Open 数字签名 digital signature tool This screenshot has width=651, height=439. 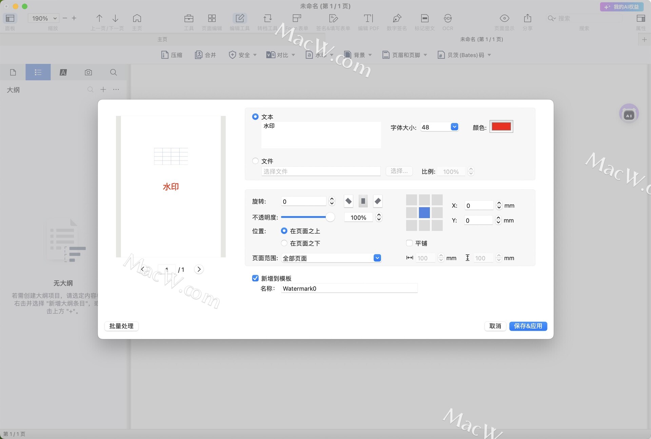pyautogui.click(x=397, y=18)
